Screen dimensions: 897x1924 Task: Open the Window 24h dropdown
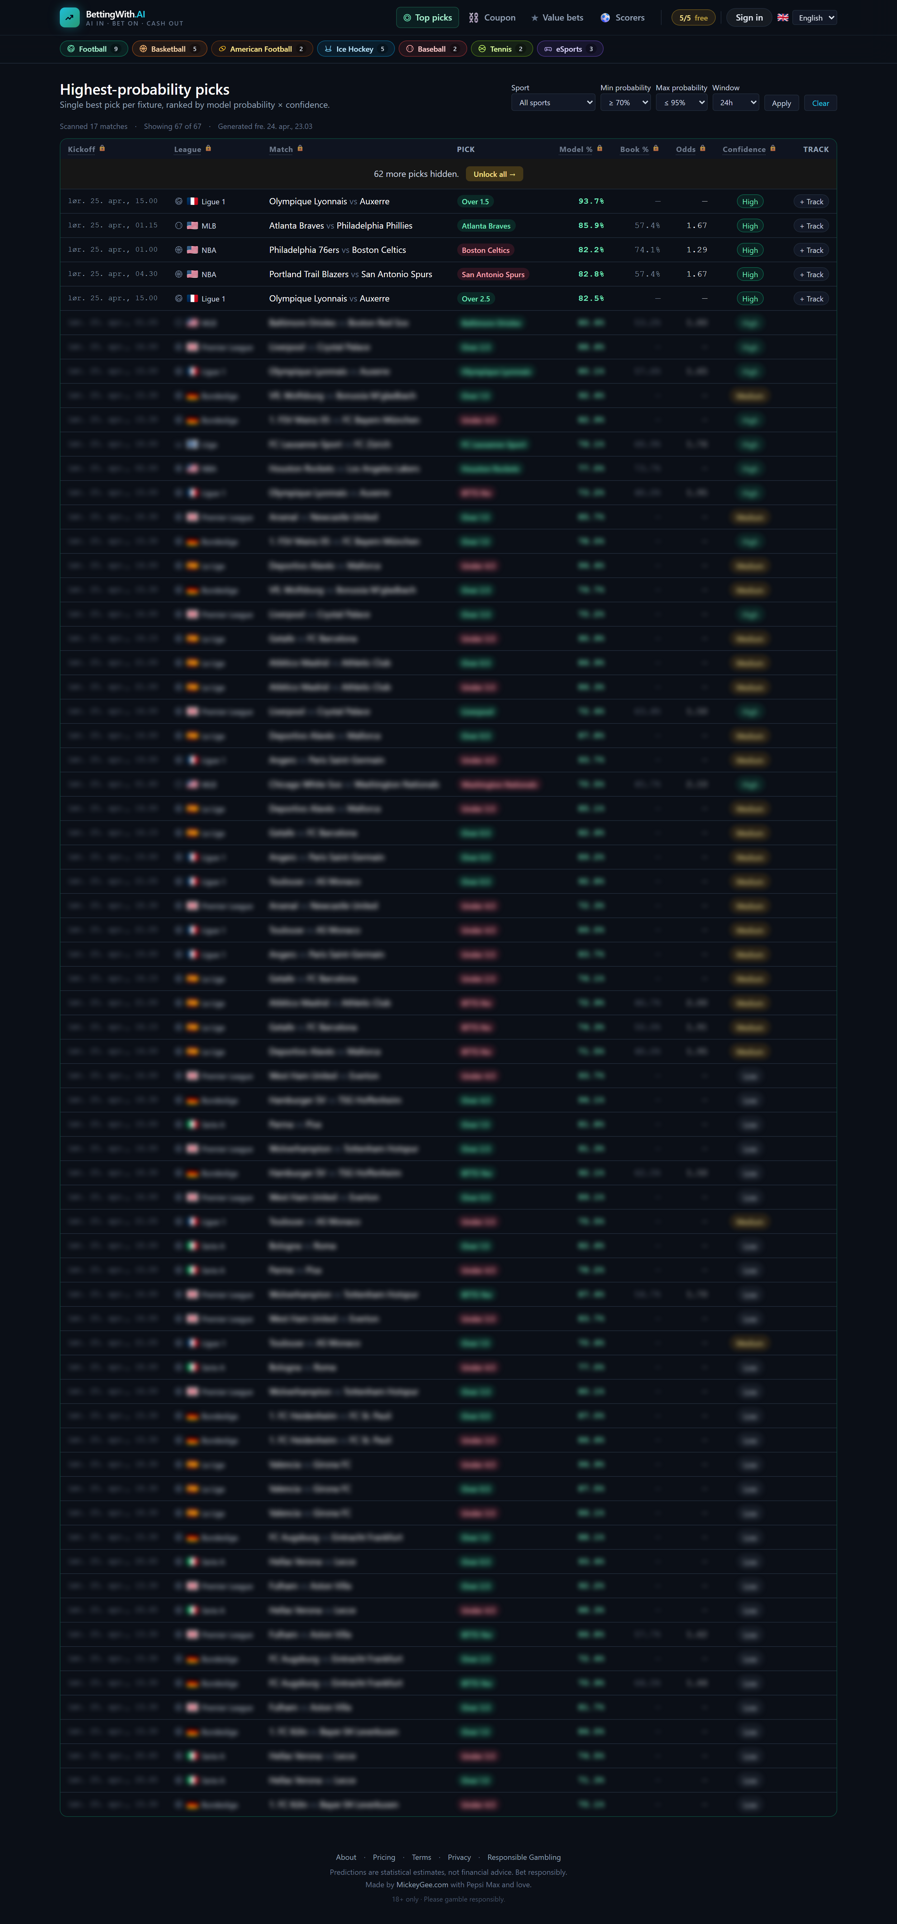pos(736,103)
